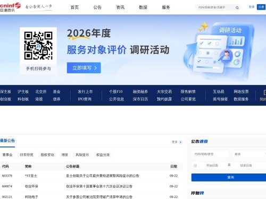Click the 注册 button
Screen dimensions: 266x199
click(x=261, y=7)
